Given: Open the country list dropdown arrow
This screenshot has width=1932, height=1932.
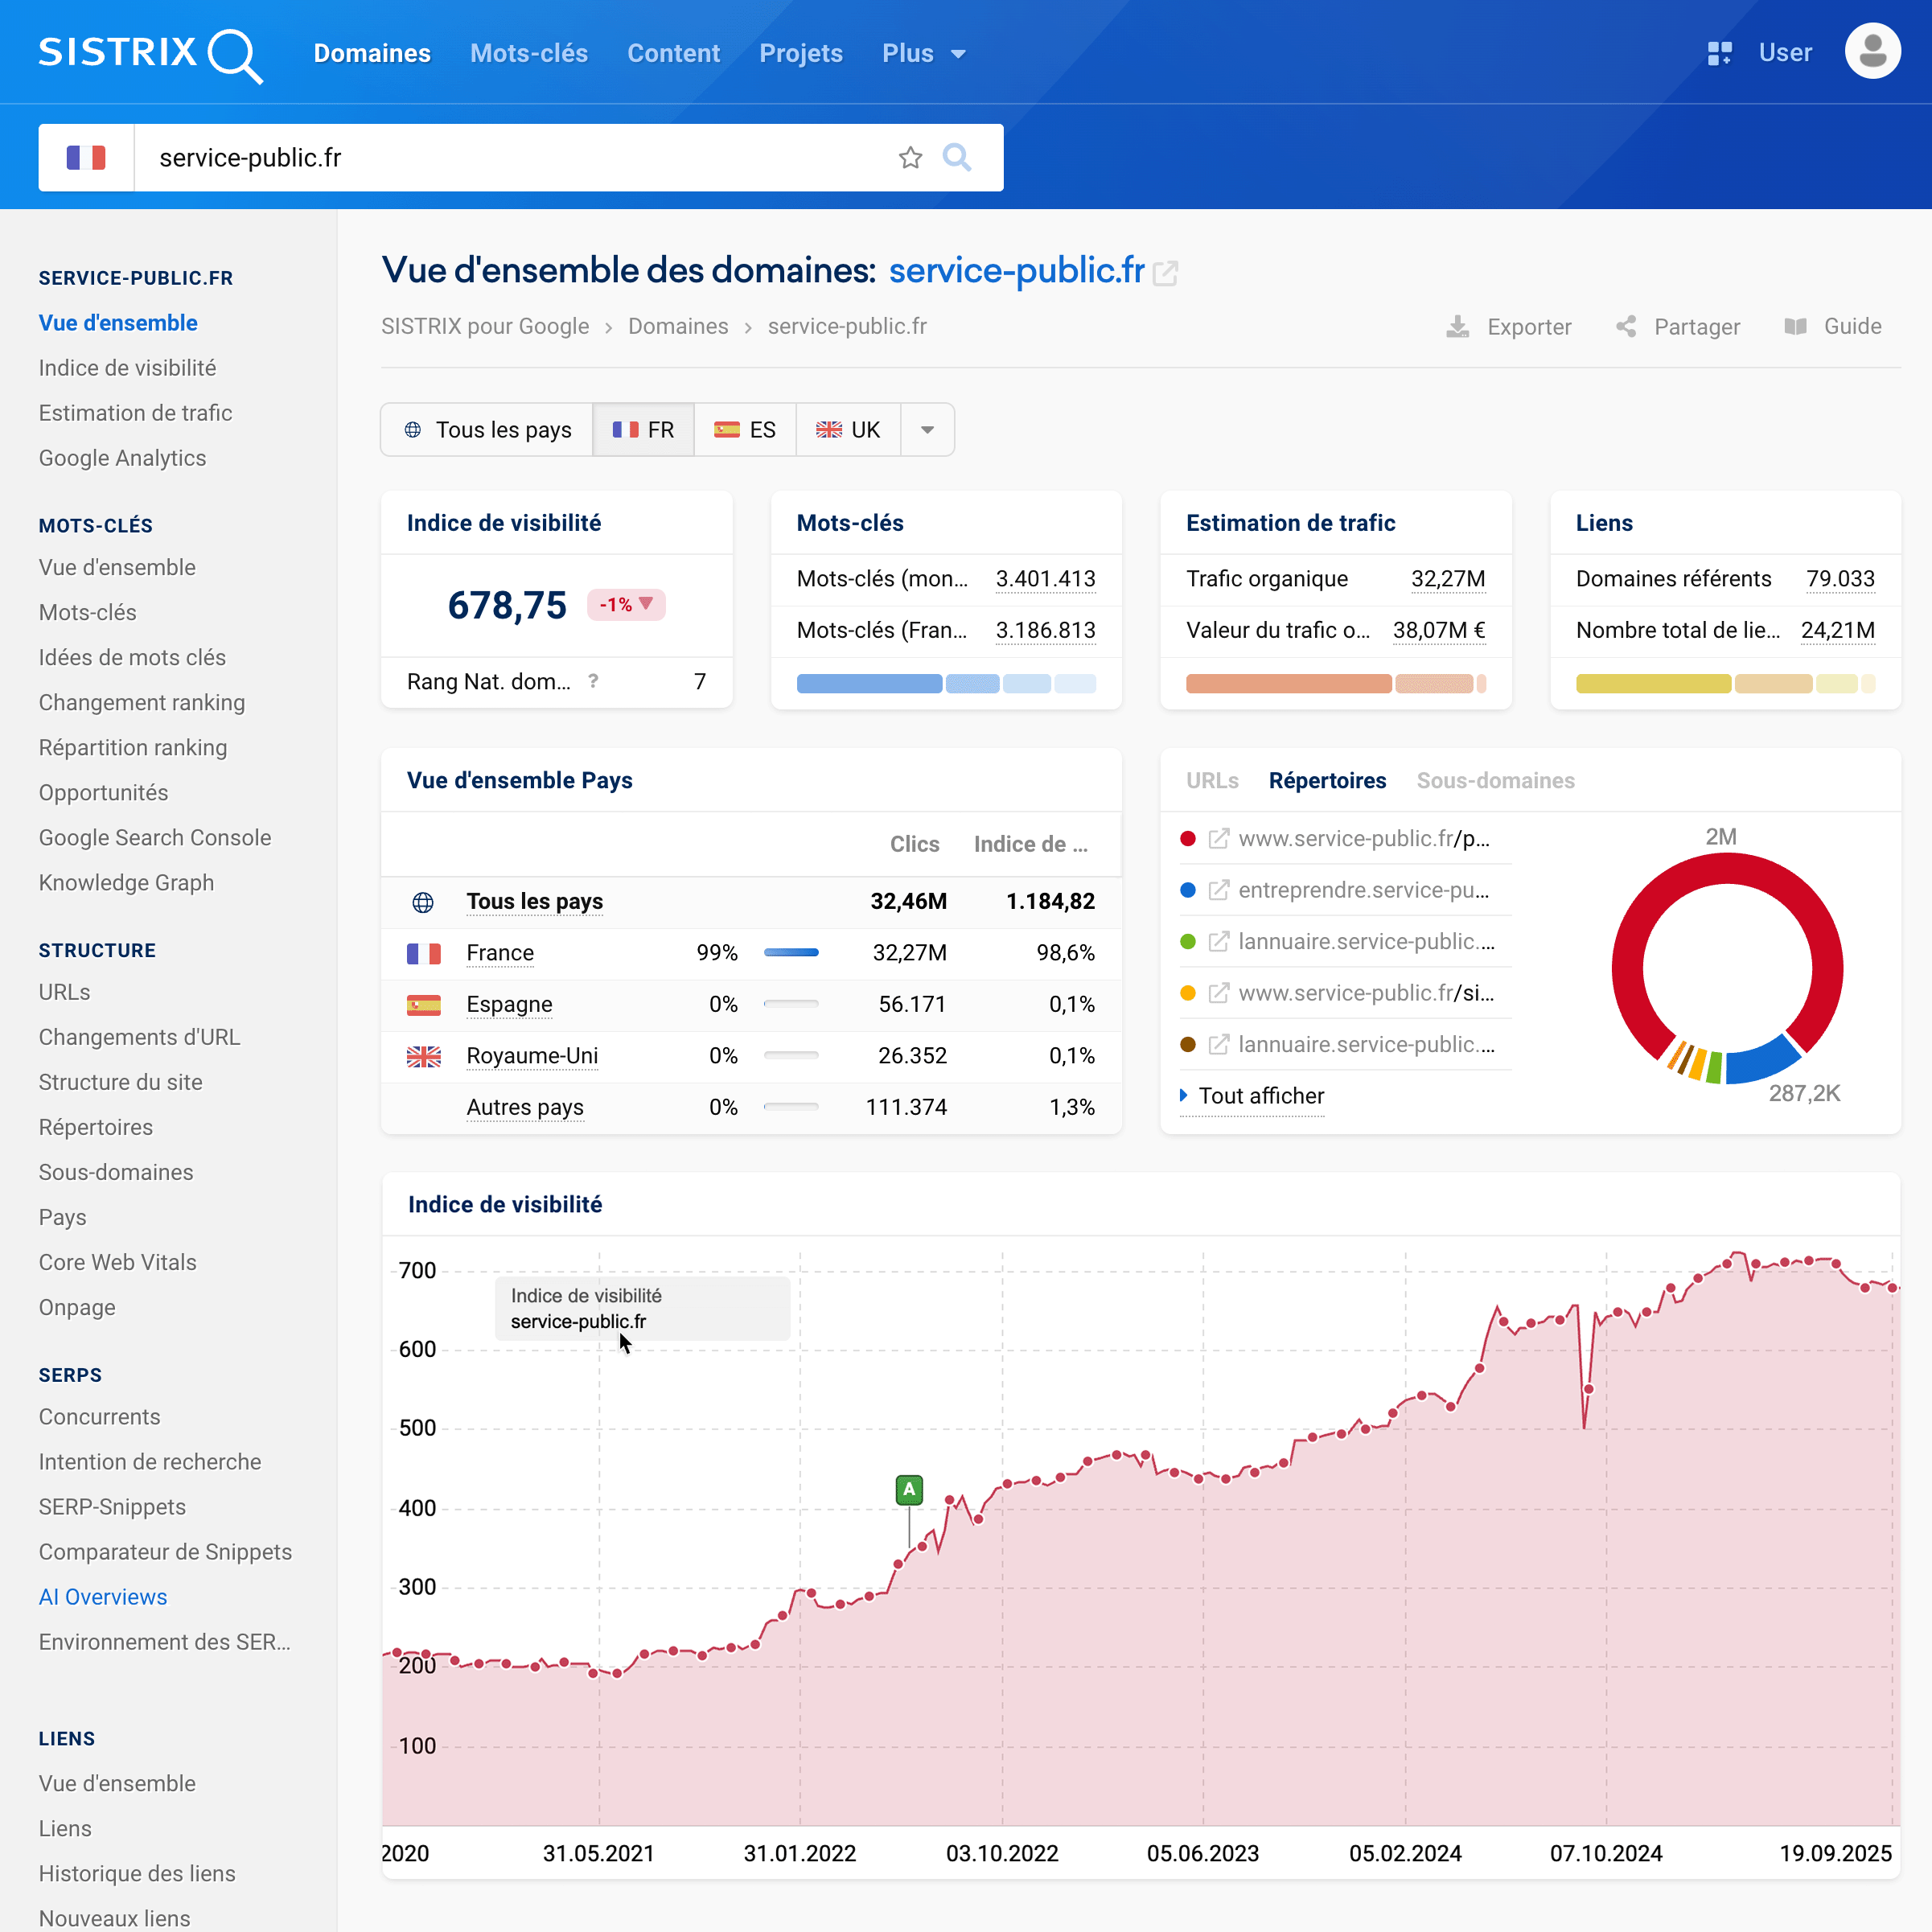Looking at the screenshot, I should 927,430.
